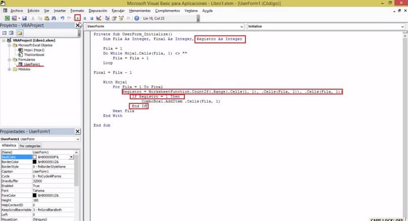Select UserForm1 in project tree
This screenshot has width=408, height=221.
point(32,64)
